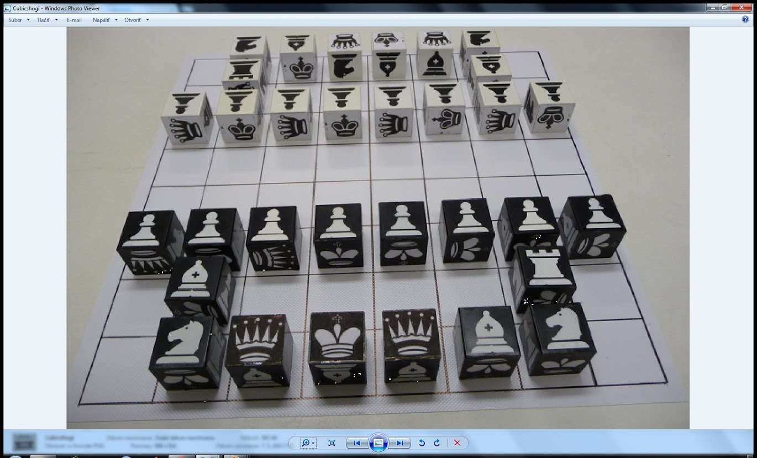Screen dimensions: 757x458
Task: Open the Napáliť menu
Action: (105, 20)
